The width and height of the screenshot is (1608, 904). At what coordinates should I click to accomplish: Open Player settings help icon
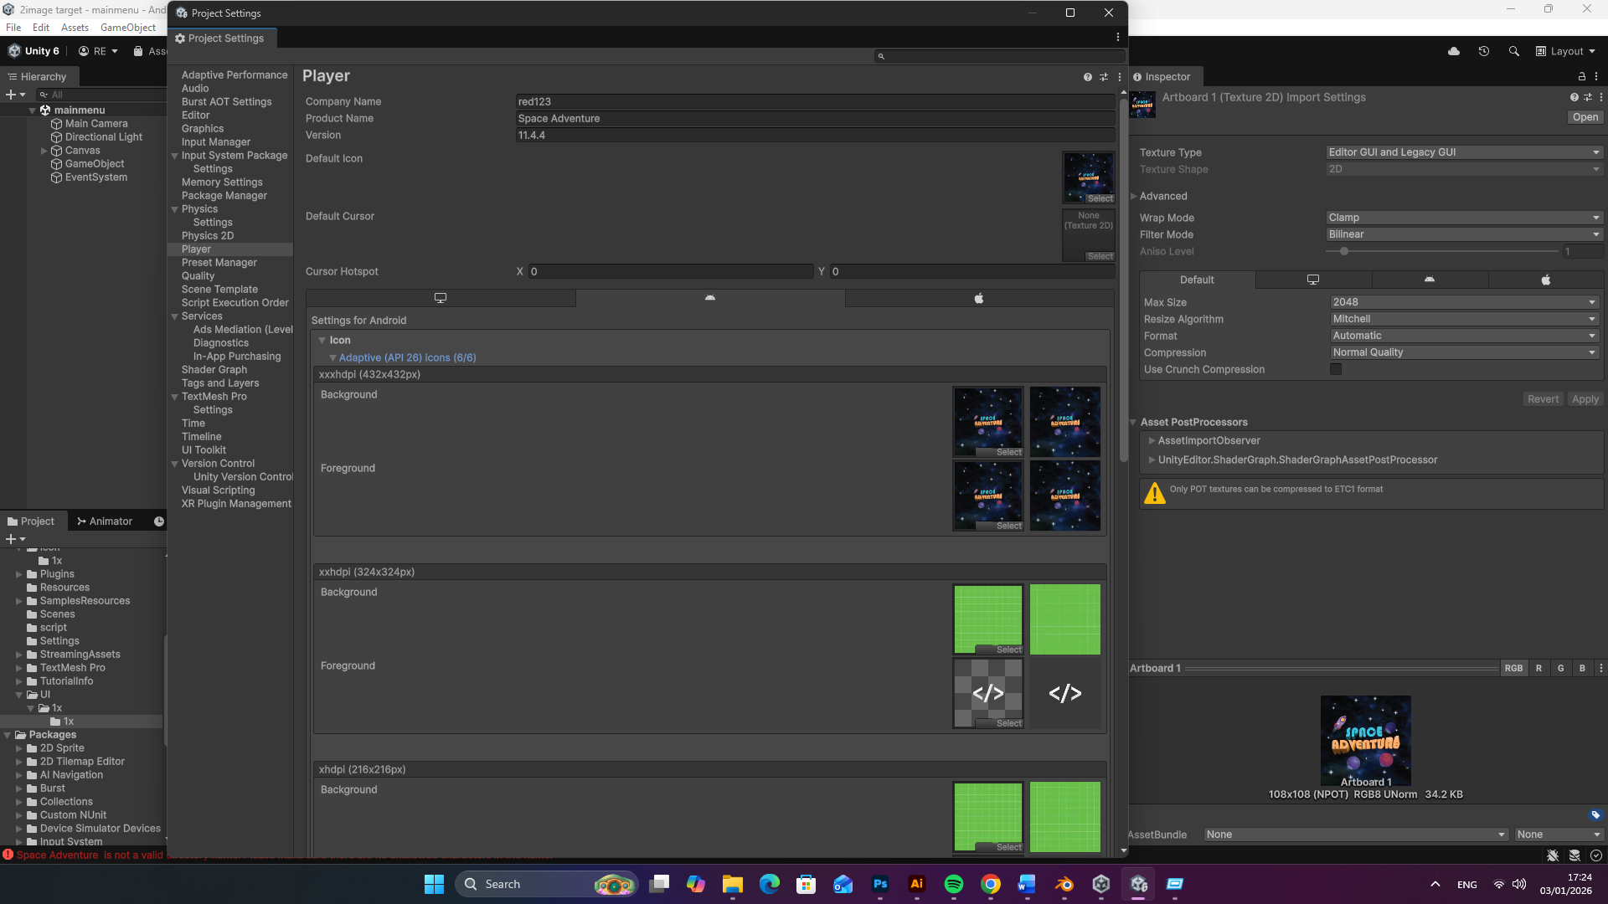(x=1087, y=77)
